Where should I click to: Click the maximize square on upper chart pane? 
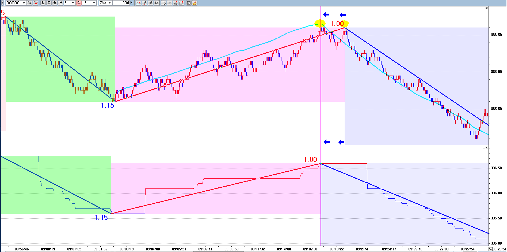click(x=487, y=8)
